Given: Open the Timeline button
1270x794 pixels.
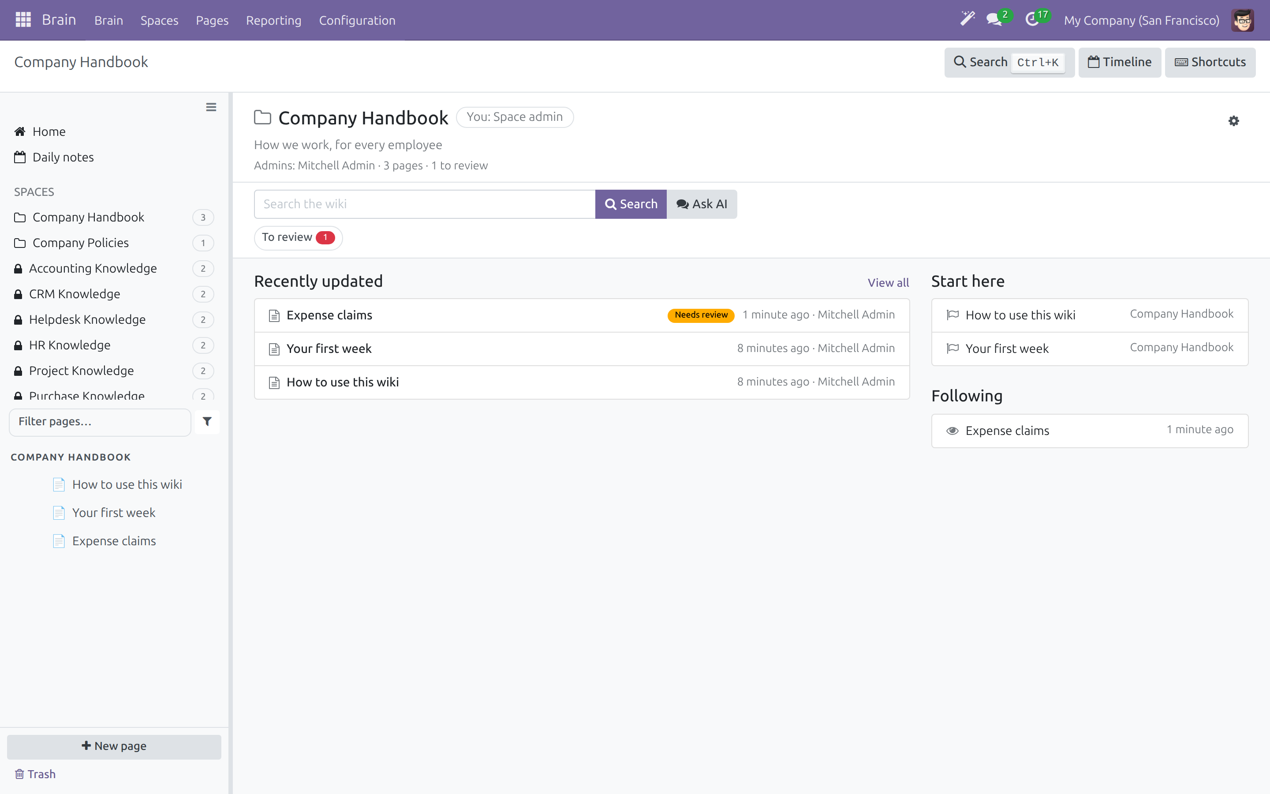Looking at the screenshot, I should tap(1119, 63).
